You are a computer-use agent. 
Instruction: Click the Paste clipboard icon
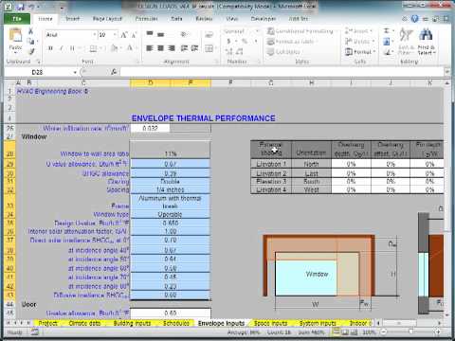tap(15, 36)
